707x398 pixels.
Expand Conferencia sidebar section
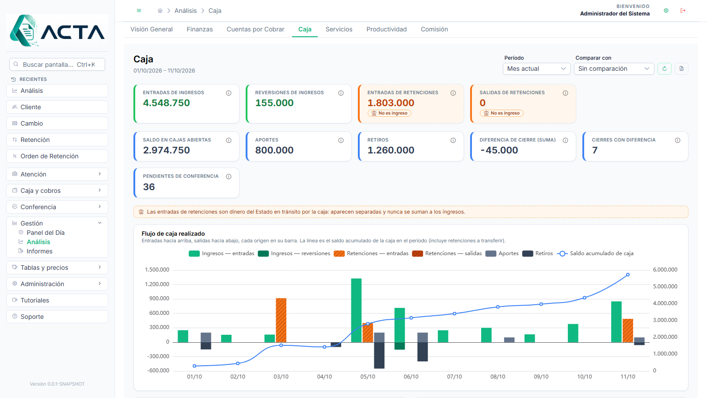pyautogui.click(x=57, y=207)
